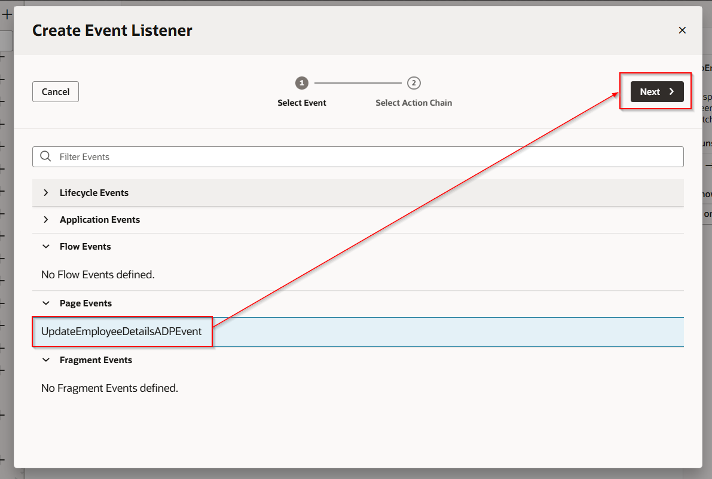The width and height of the screenshot is (712, 479).
Task: Expand the Application Events chevron
Action: [x=46, y=220]
